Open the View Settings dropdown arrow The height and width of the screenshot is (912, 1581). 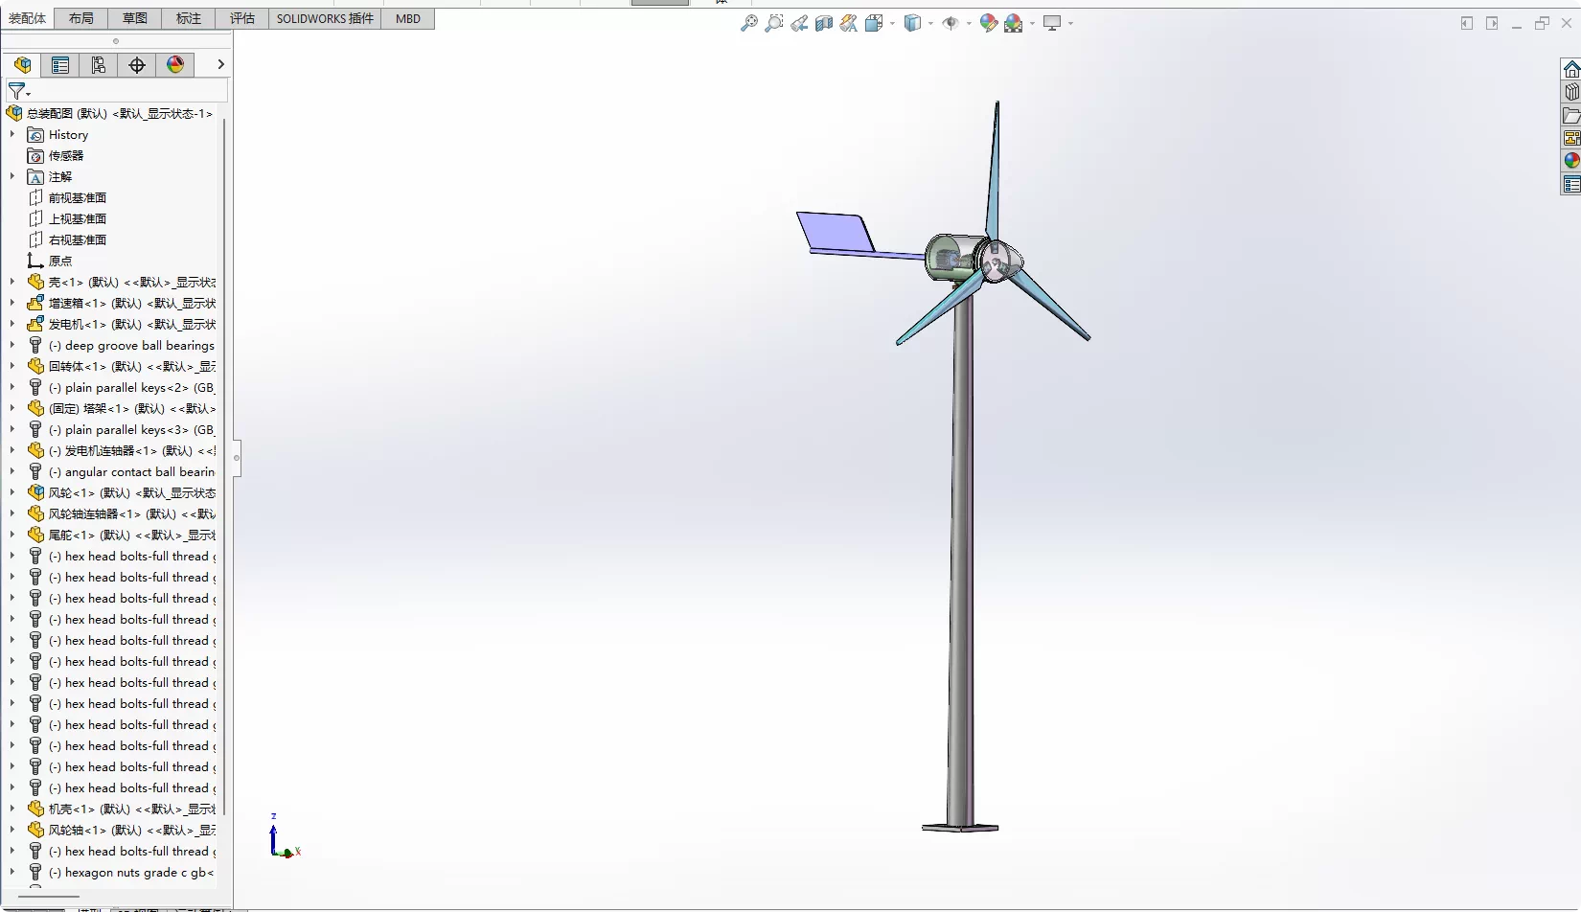1070,23
